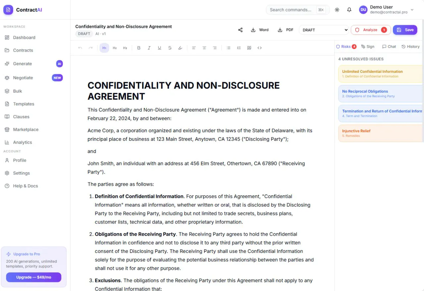
Task: Click the DU user avatar
Action: [363, 10]
